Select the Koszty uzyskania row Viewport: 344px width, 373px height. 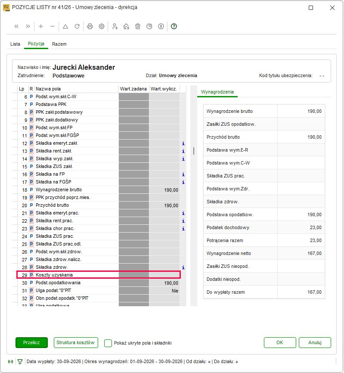[x=99, y=275]
